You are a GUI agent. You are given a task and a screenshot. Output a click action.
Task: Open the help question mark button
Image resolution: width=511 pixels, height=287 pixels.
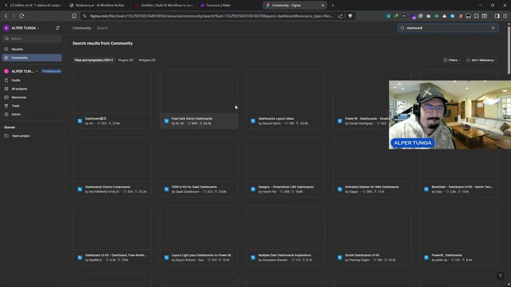tap(500, 276)
